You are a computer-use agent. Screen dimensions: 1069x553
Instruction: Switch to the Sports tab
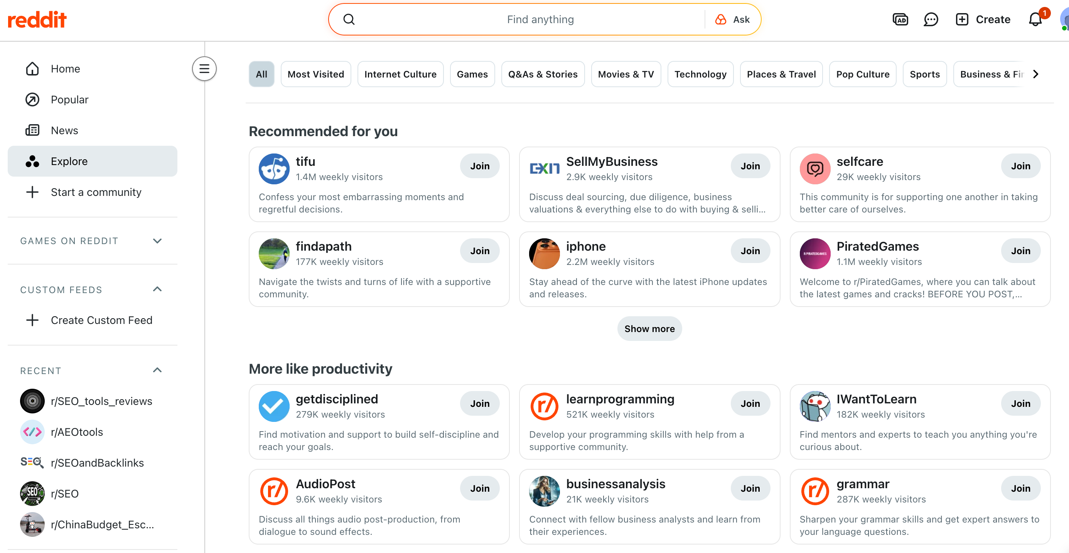pyautogui.click(x=925, y=74)
